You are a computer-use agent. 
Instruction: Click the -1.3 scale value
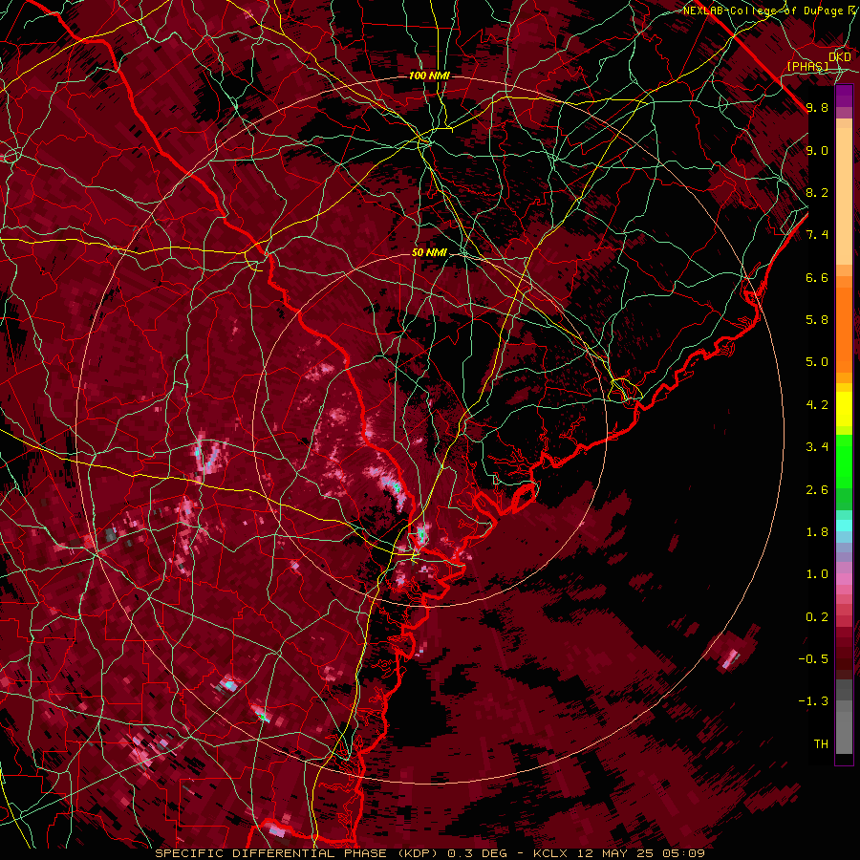pos(813,701)
